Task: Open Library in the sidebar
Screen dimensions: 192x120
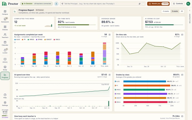Action: [x=5, y=60]
